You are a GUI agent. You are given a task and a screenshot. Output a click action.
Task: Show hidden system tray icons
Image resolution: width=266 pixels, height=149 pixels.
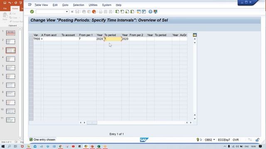click(225, 146)
